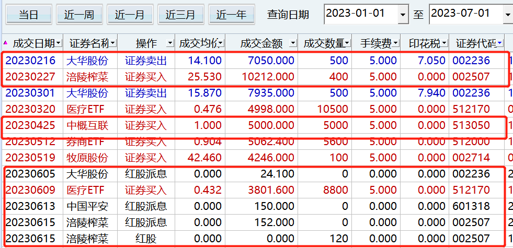Image resolution: width=513 pixels, height=248 pixels.
Task: Click the 查询日期 label
Action: [288, 15]
